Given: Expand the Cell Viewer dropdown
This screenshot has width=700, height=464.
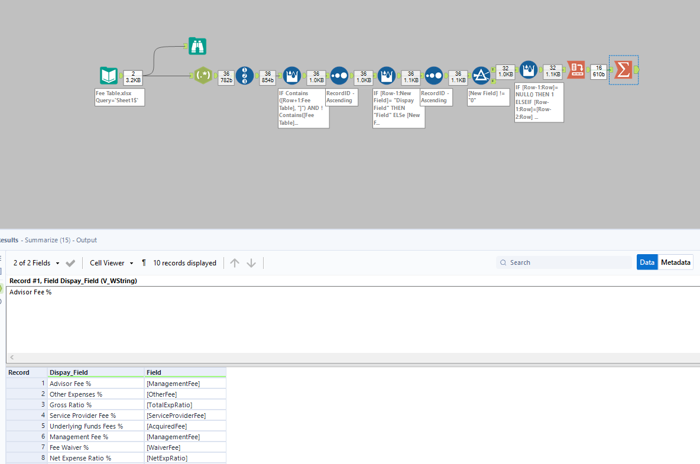Looking at the screenshot, I should 111,262.
